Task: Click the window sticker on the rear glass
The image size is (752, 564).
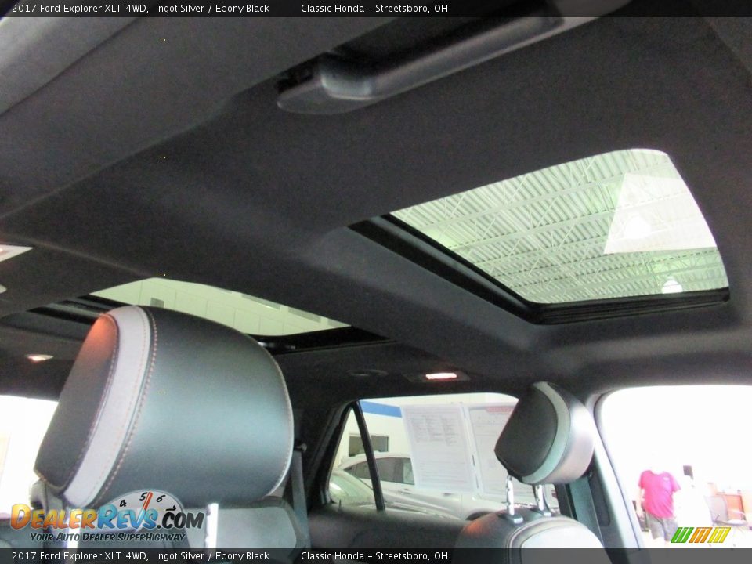Action: point(439,446)
